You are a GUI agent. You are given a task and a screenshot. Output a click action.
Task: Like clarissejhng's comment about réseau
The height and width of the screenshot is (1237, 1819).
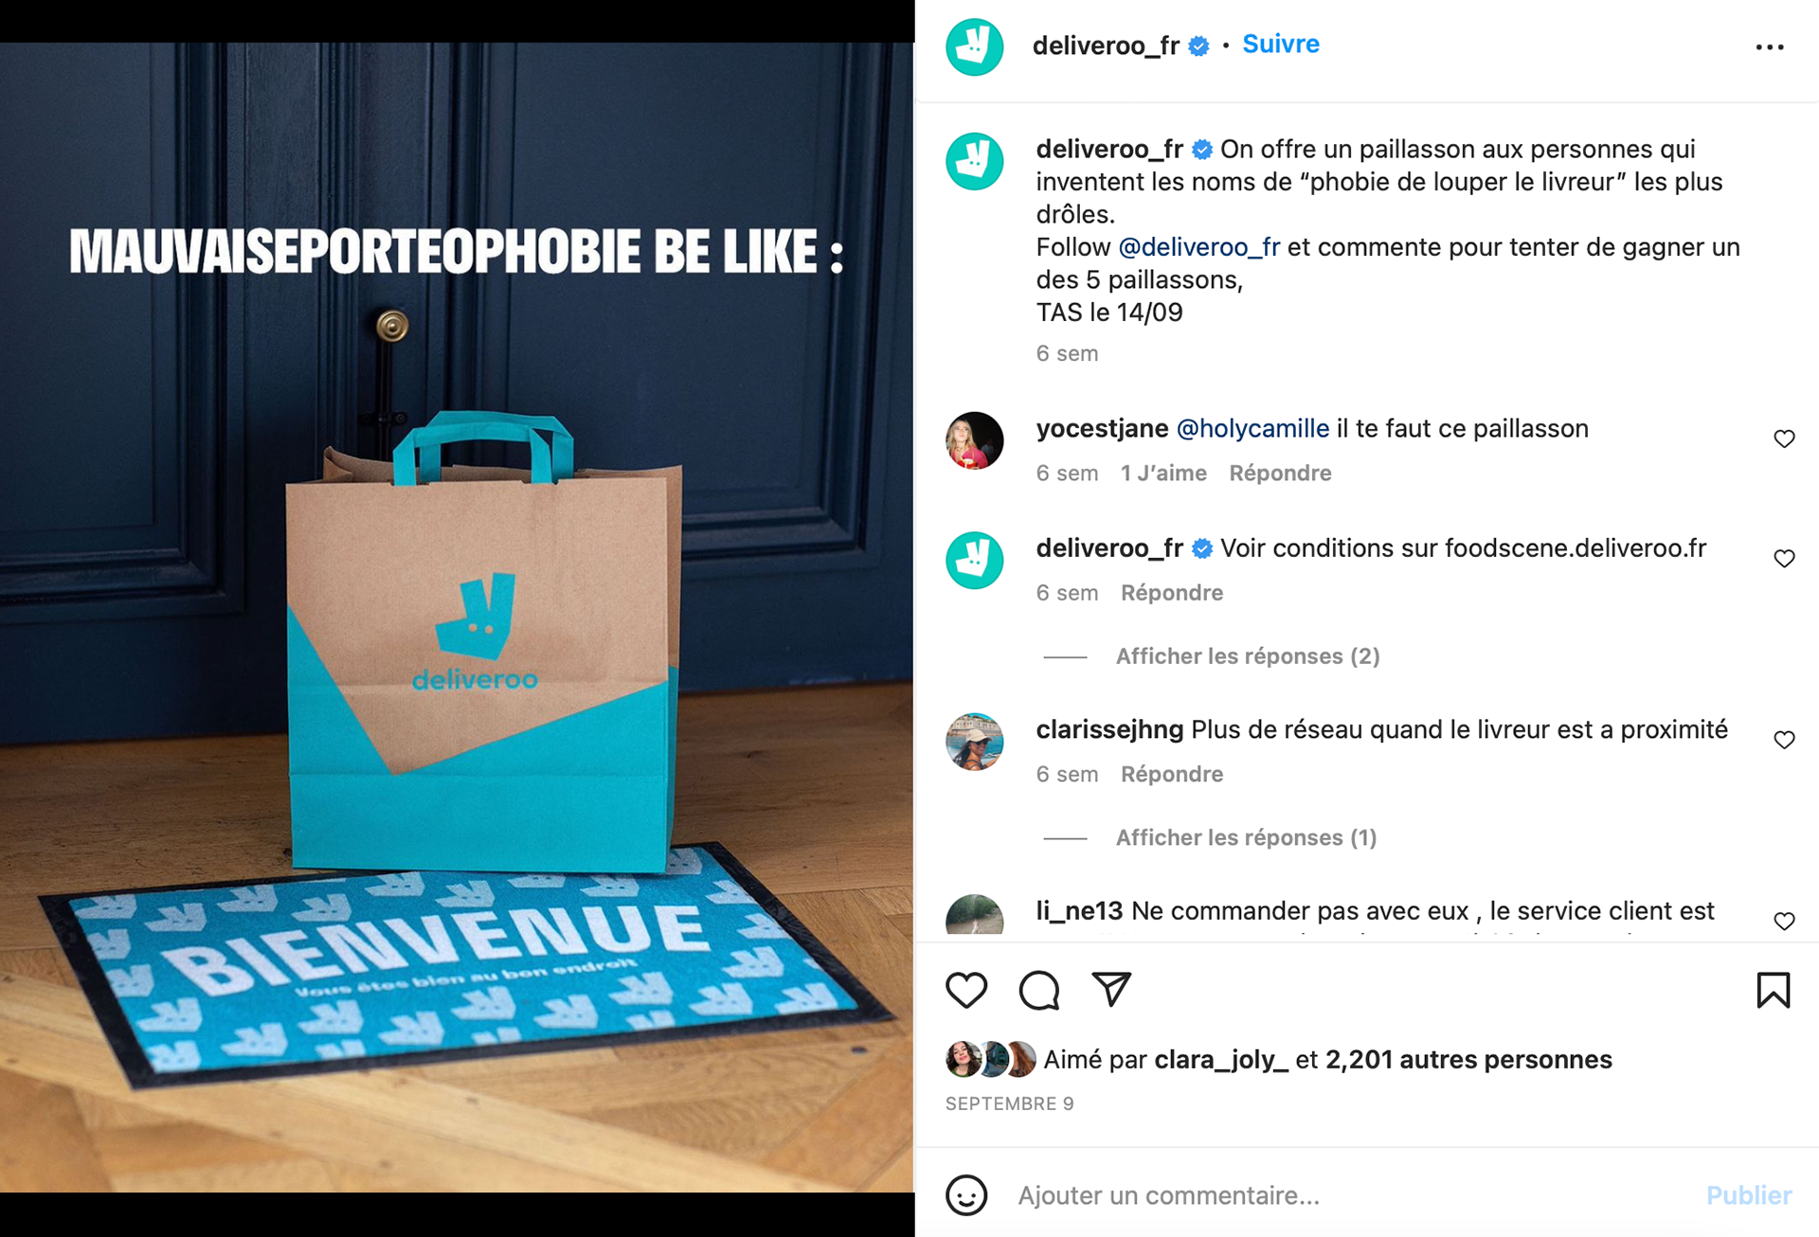coord(1784,740)
